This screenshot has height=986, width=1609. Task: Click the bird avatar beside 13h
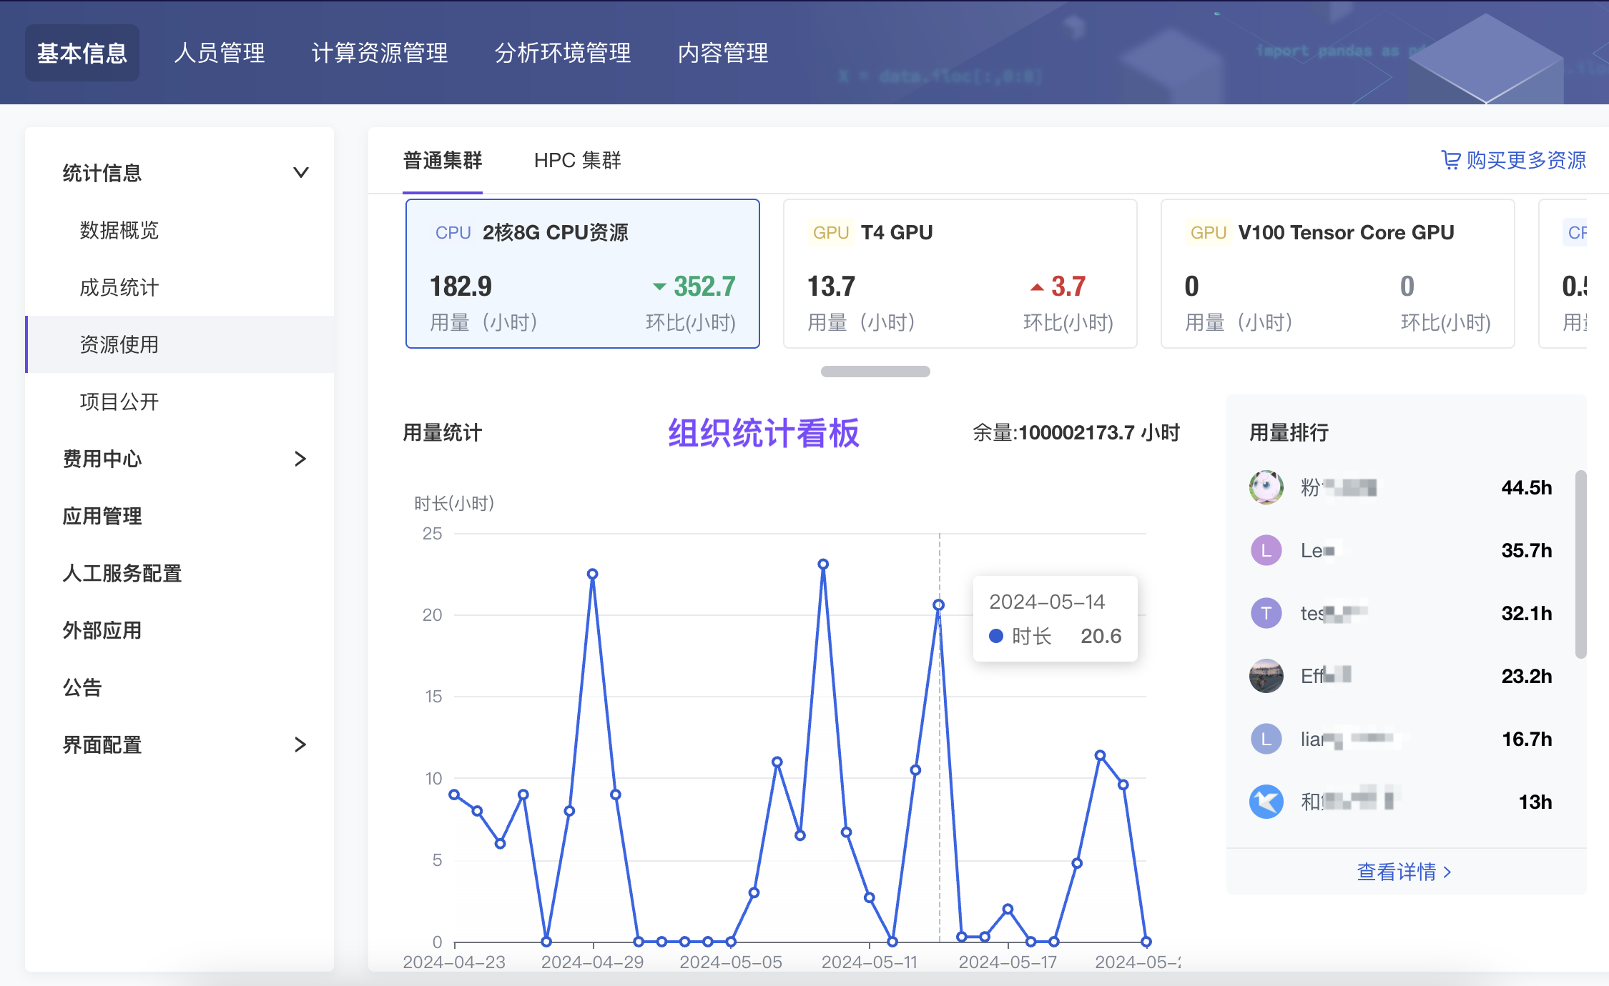pyautogui.click(x=1266, y=802)
